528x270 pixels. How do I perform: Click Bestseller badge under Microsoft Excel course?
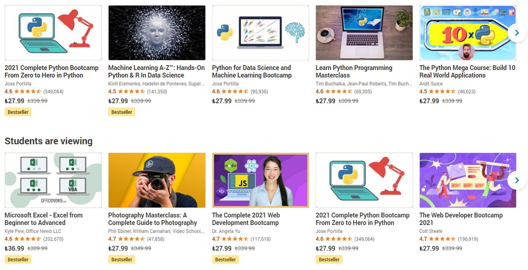pyautogui.click(x=18, y=259)
